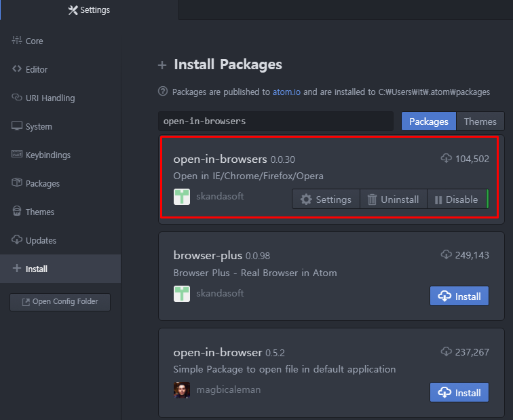Uninstall the open-in-browsers package
513x420 pixels.
[394, 199]
